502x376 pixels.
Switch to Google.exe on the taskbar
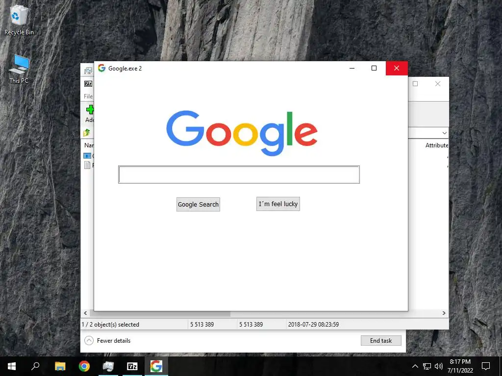click(x=156, y=366)
